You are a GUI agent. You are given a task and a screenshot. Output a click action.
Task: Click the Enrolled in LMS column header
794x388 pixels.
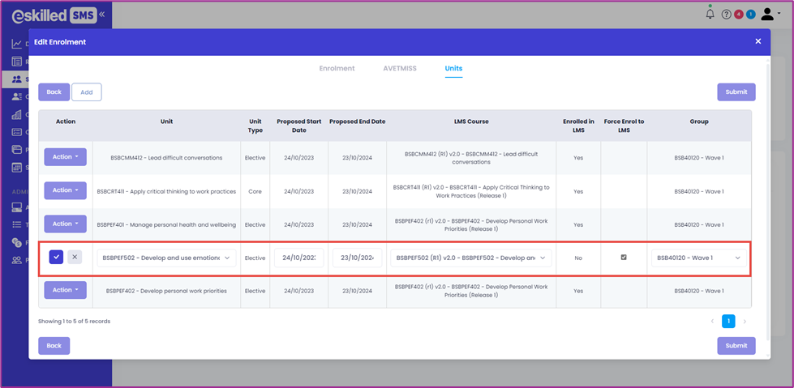tap(578, 126)
